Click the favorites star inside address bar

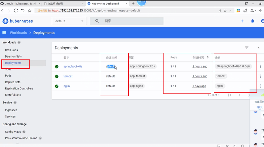coord(225,11)
